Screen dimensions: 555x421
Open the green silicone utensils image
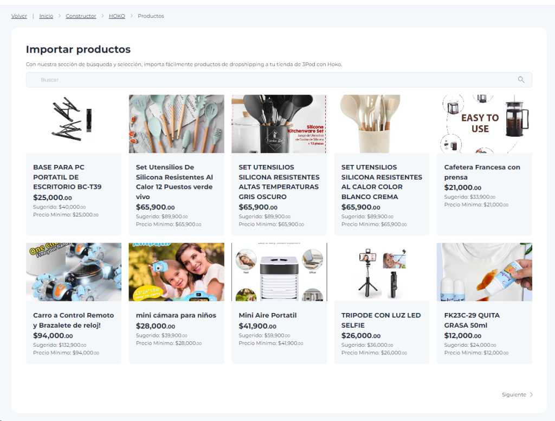point(176,124)
